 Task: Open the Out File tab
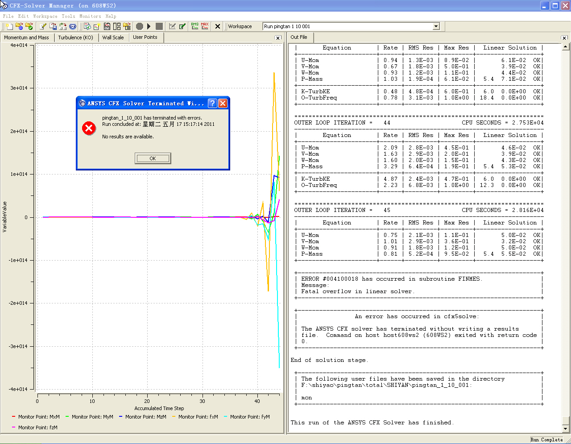click(299, 37)
